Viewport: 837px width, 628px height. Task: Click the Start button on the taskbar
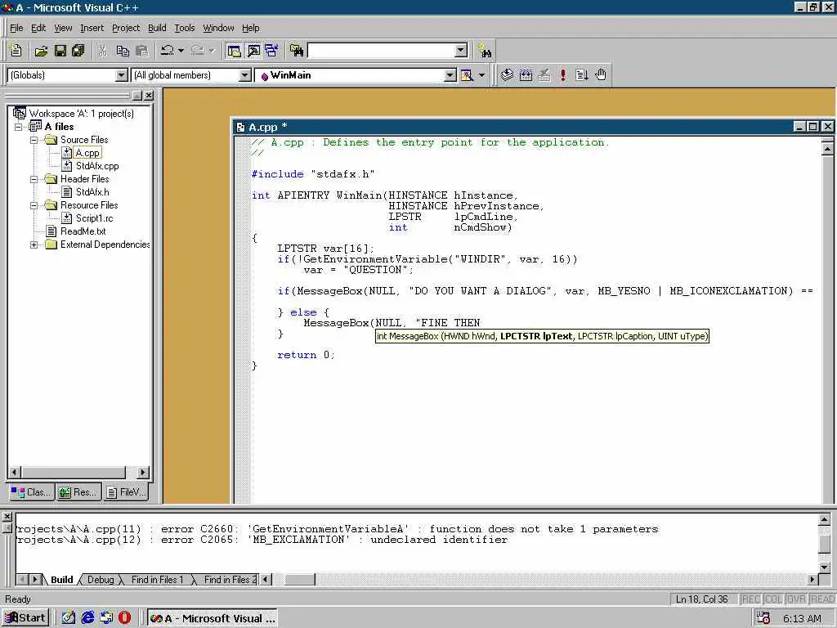[25, 618]
